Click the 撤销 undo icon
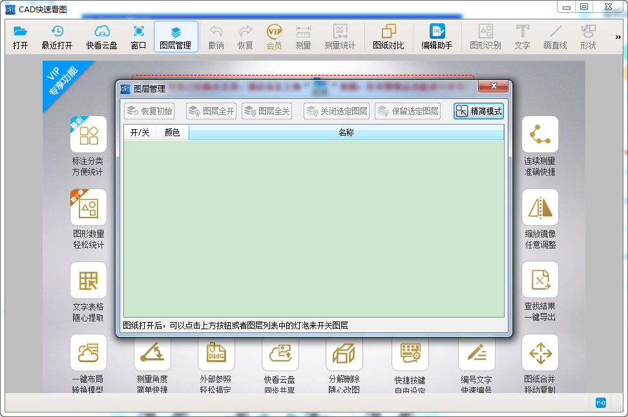Viewport: 628px width, 417px height. pyautogui.click(x=216, y=36)
